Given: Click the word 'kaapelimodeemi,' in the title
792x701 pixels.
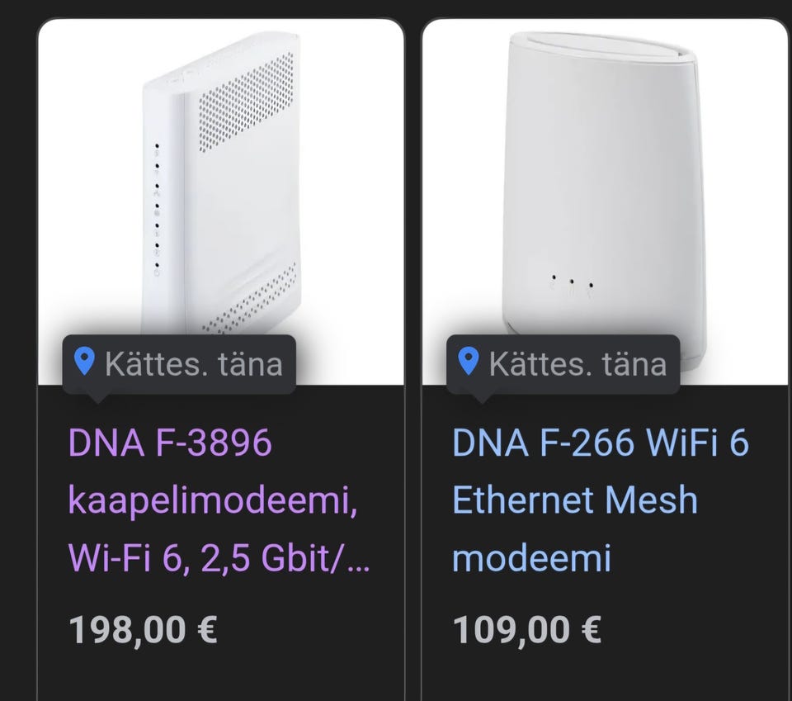Looking at the screenshot, I should 214,501.
